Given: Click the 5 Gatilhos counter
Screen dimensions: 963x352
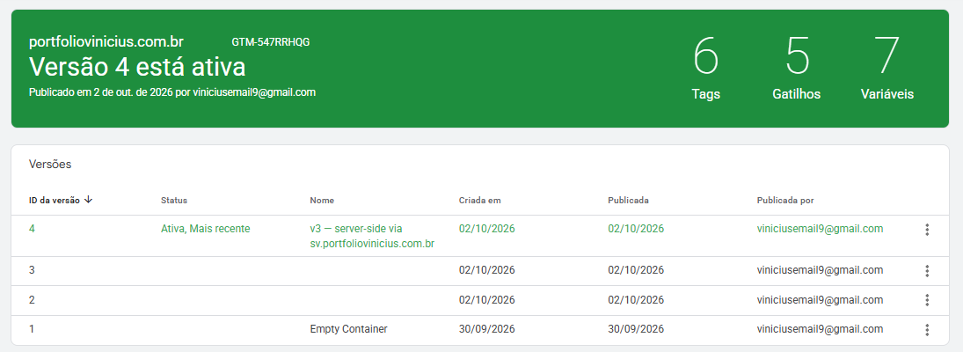Looking at the screenshot, I should pyautogui.click(x=797, y=68).
